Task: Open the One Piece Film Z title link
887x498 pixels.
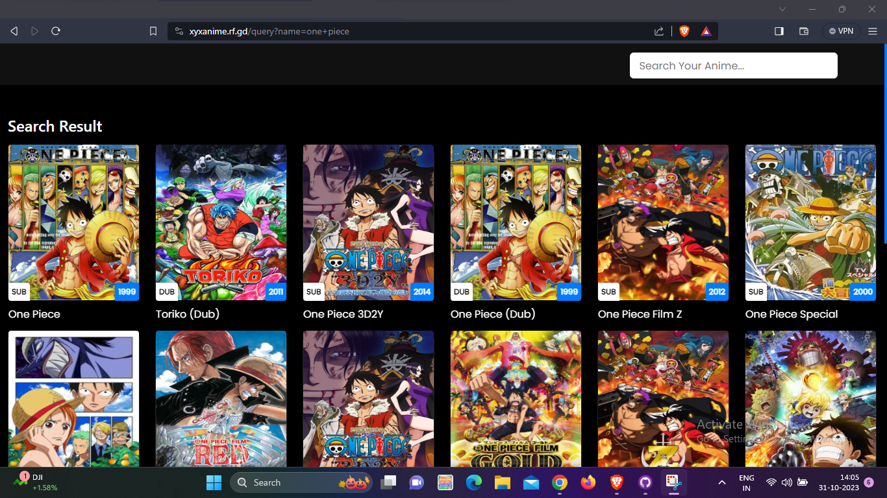Action: 640,314
